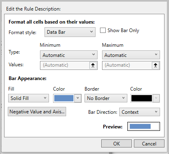Click the blue fill color swatch
The image size is (169, 154).
(64, 98)
